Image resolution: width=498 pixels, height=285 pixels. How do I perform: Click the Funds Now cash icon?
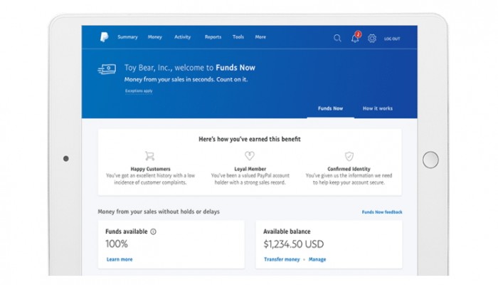coord(107,68)
